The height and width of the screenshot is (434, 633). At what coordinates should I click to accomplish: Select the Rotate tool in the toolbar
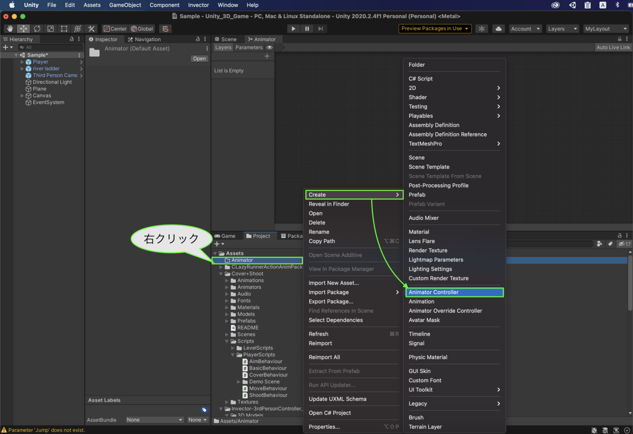tap(37, 28)
